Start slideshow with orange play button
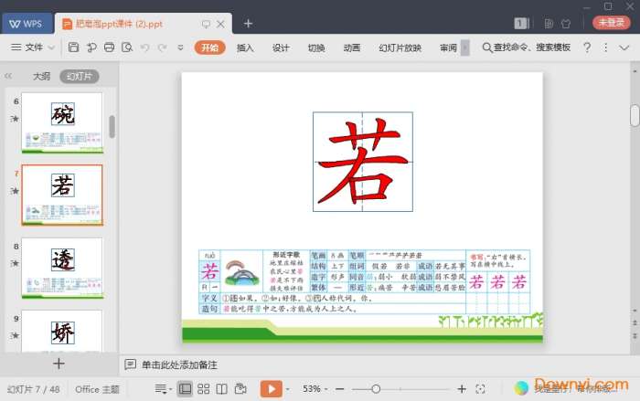This screenshot has width=640, height=401. coord(272,389)
